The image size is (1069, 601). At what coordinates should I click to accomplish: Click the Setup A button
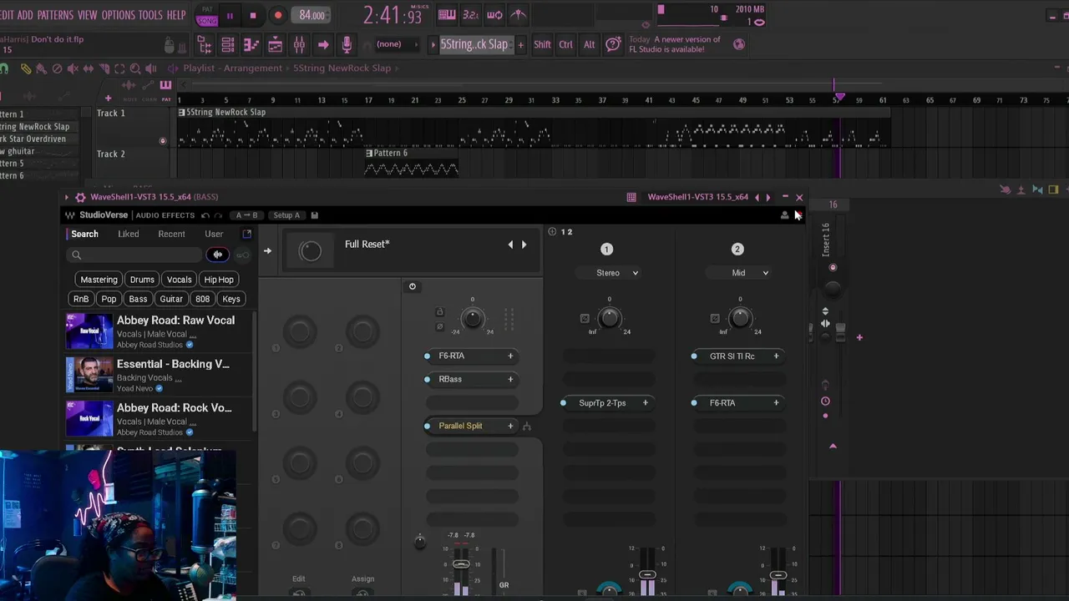click(286, 215)
